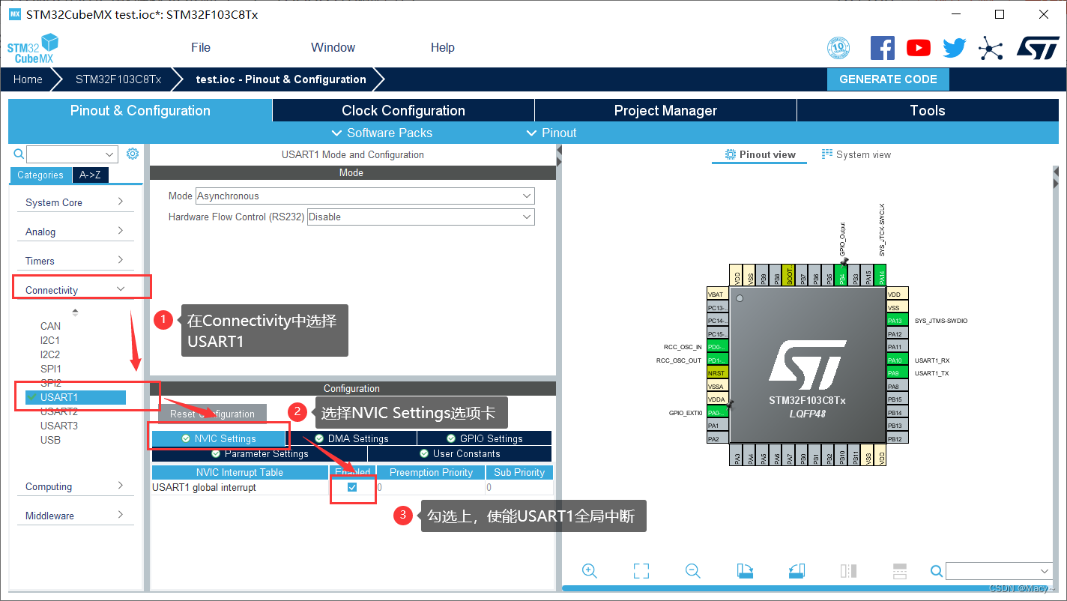The image size is (1067, 601).
Task: Open the category settings gear icon
Action: 133,154
